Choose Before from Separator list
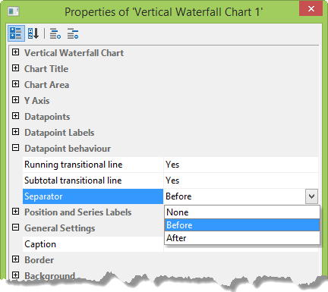The width and height of the screenshot is (328, 292). [x=242, y=225]
